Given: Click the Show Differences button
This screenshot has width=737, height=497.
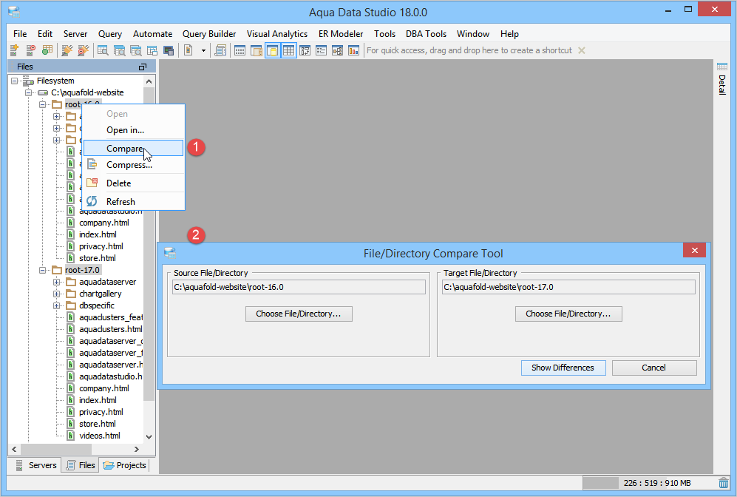Looking at the screenshot, I should coord(563,368).
